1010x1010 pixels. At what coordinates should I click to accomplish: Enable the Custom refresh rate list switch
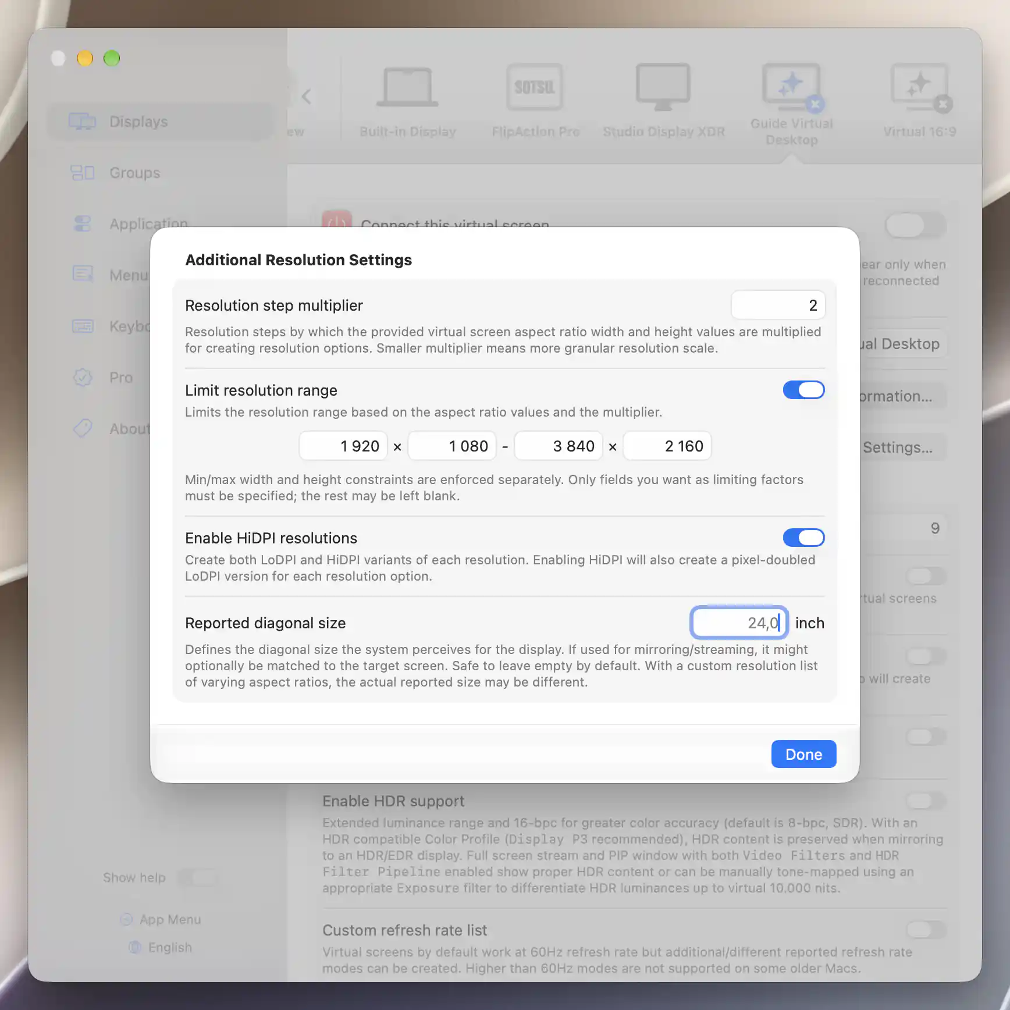[926, 930]
